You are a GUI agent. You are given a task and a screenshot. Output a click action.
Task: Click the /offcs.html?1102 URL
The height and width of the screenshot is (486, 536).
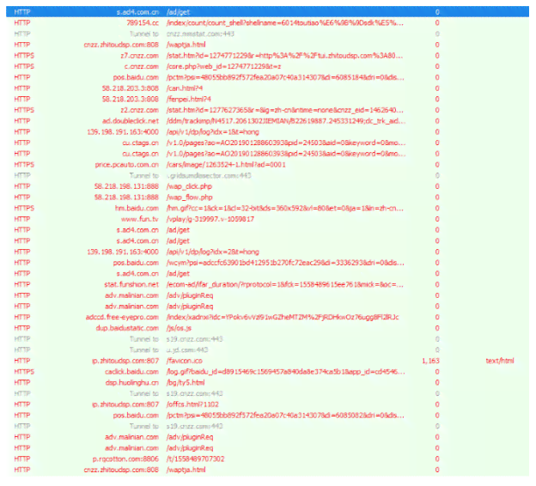coord(192,404)
